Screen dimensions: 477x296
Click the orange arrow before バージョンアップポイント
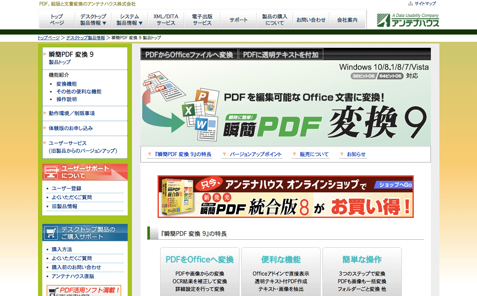[x=224, y=154]
